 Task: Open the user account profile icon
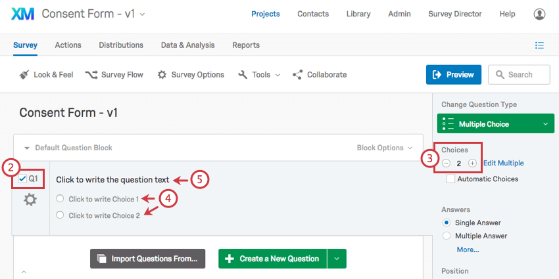point(539,14)
